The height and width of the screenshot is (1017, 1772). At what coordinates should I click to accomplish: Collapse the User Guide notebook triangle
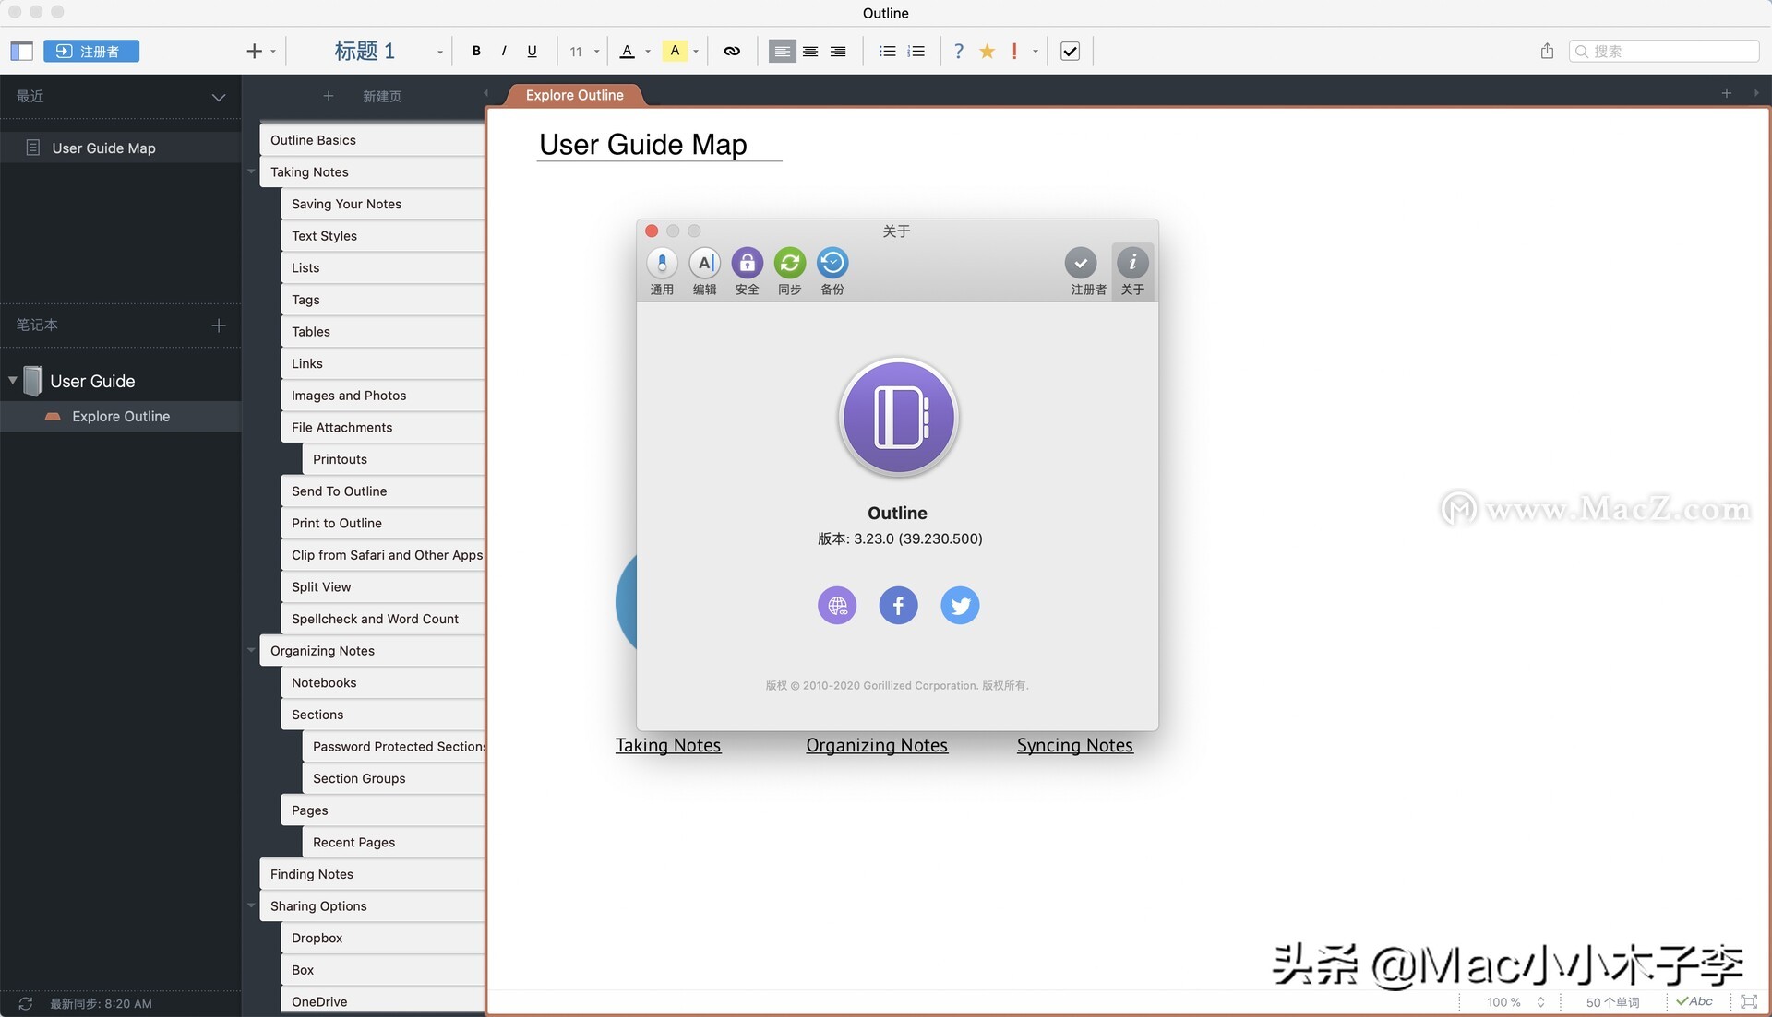[x=13, y=380]
